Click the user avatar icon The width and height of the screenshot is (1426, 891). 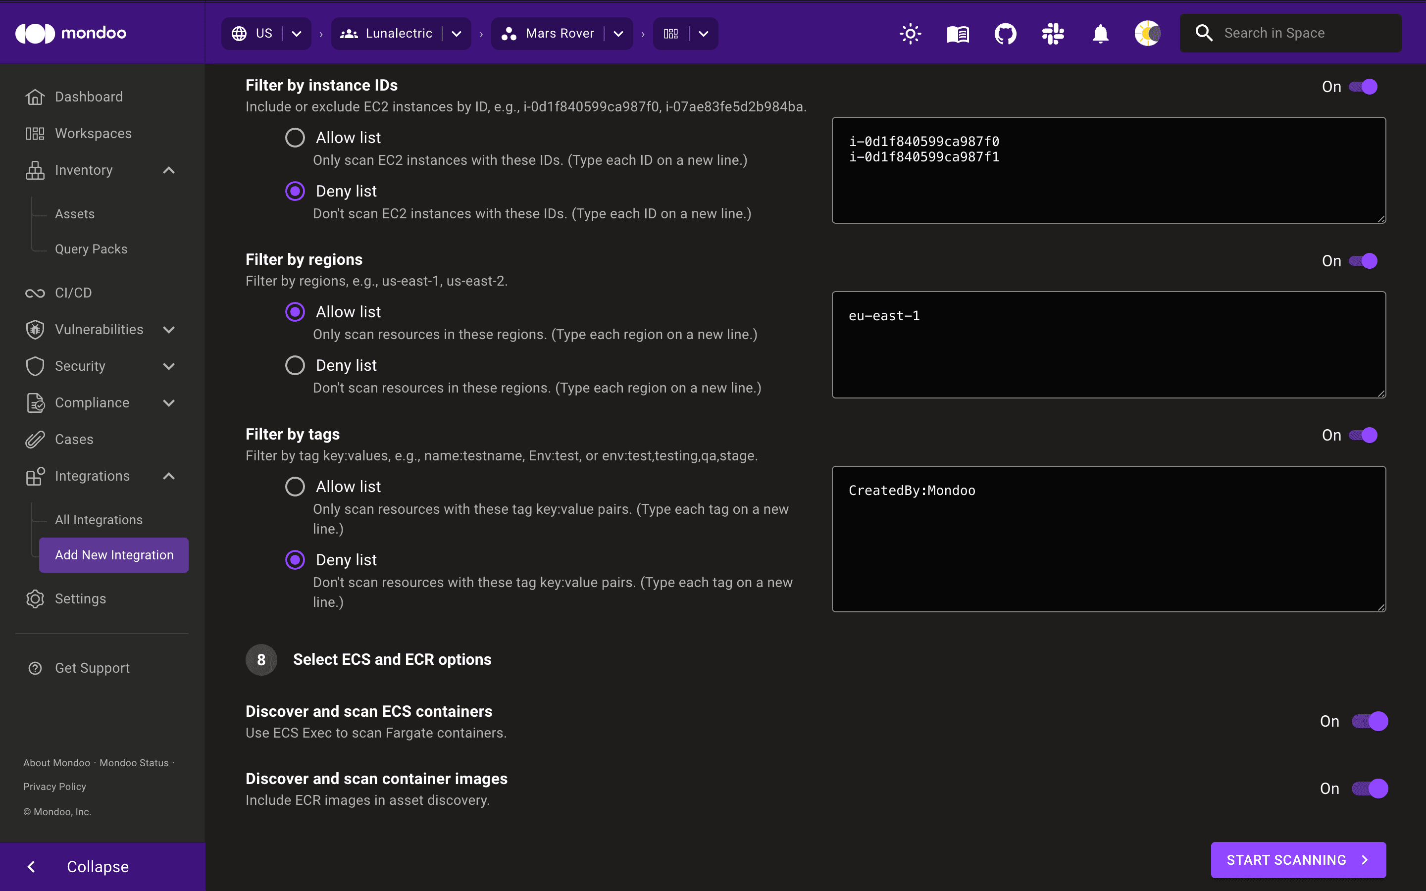coord(1147,34)
